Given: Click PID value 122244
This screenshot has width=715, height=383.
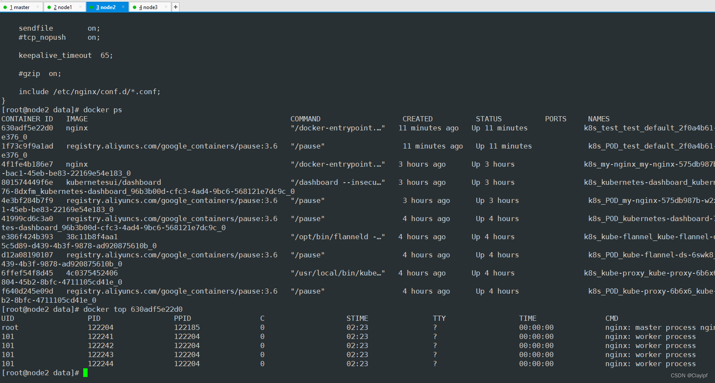Looking at the screenshot, I should coord(101,364).
